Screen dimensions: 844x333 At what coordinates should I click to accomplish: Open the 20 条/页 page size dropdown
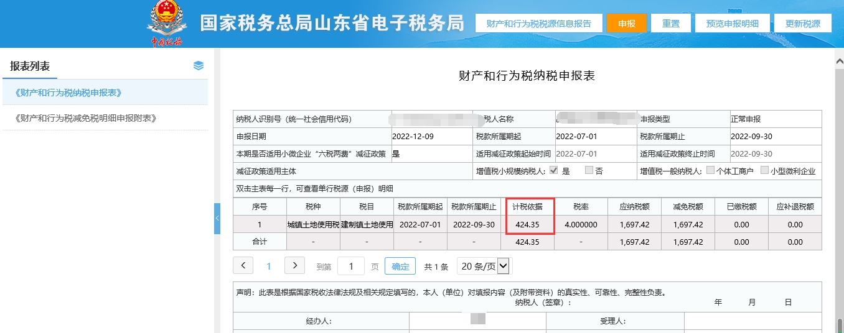click(x=484, y=267)
